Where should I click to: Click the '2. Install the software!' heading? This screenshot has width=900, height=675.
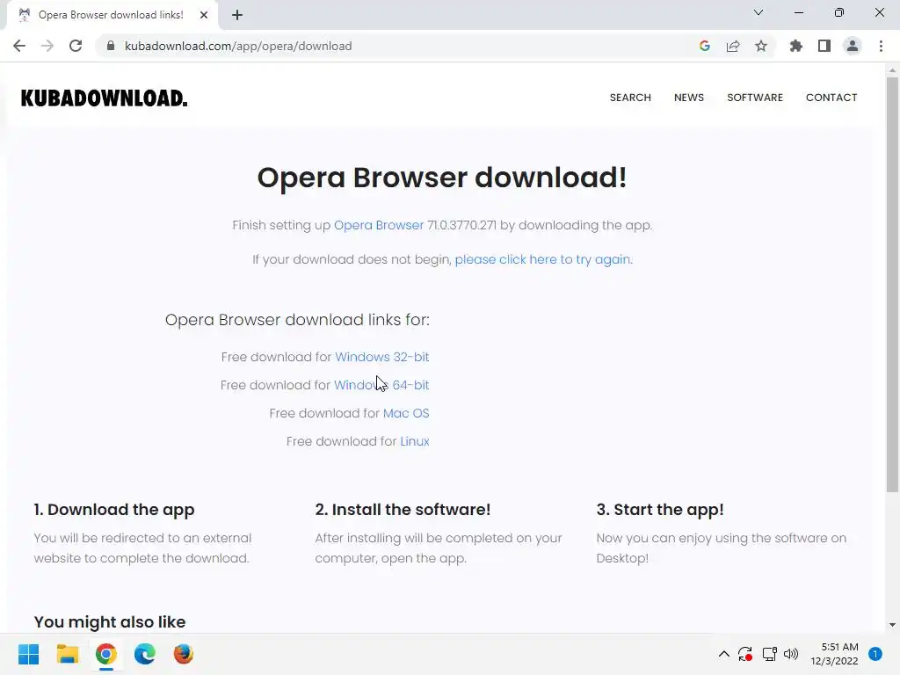coord(403,510)
